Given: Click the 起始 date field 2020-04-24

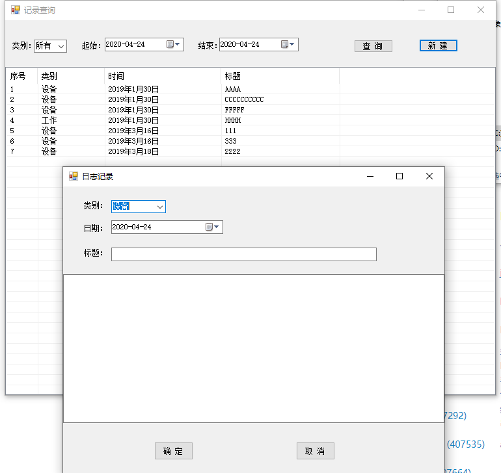Looking at the screenshot, I should (144, 45).
